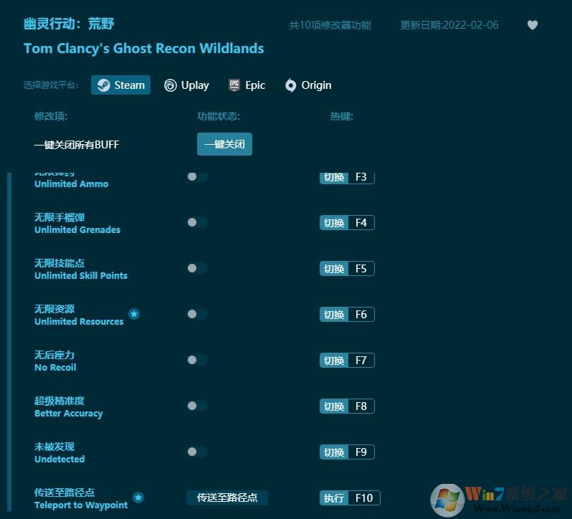The width and height of the screenshot is (572, 519).
Task: Click the 共10项修改器功能 text
Action: [x=330, y=25]
